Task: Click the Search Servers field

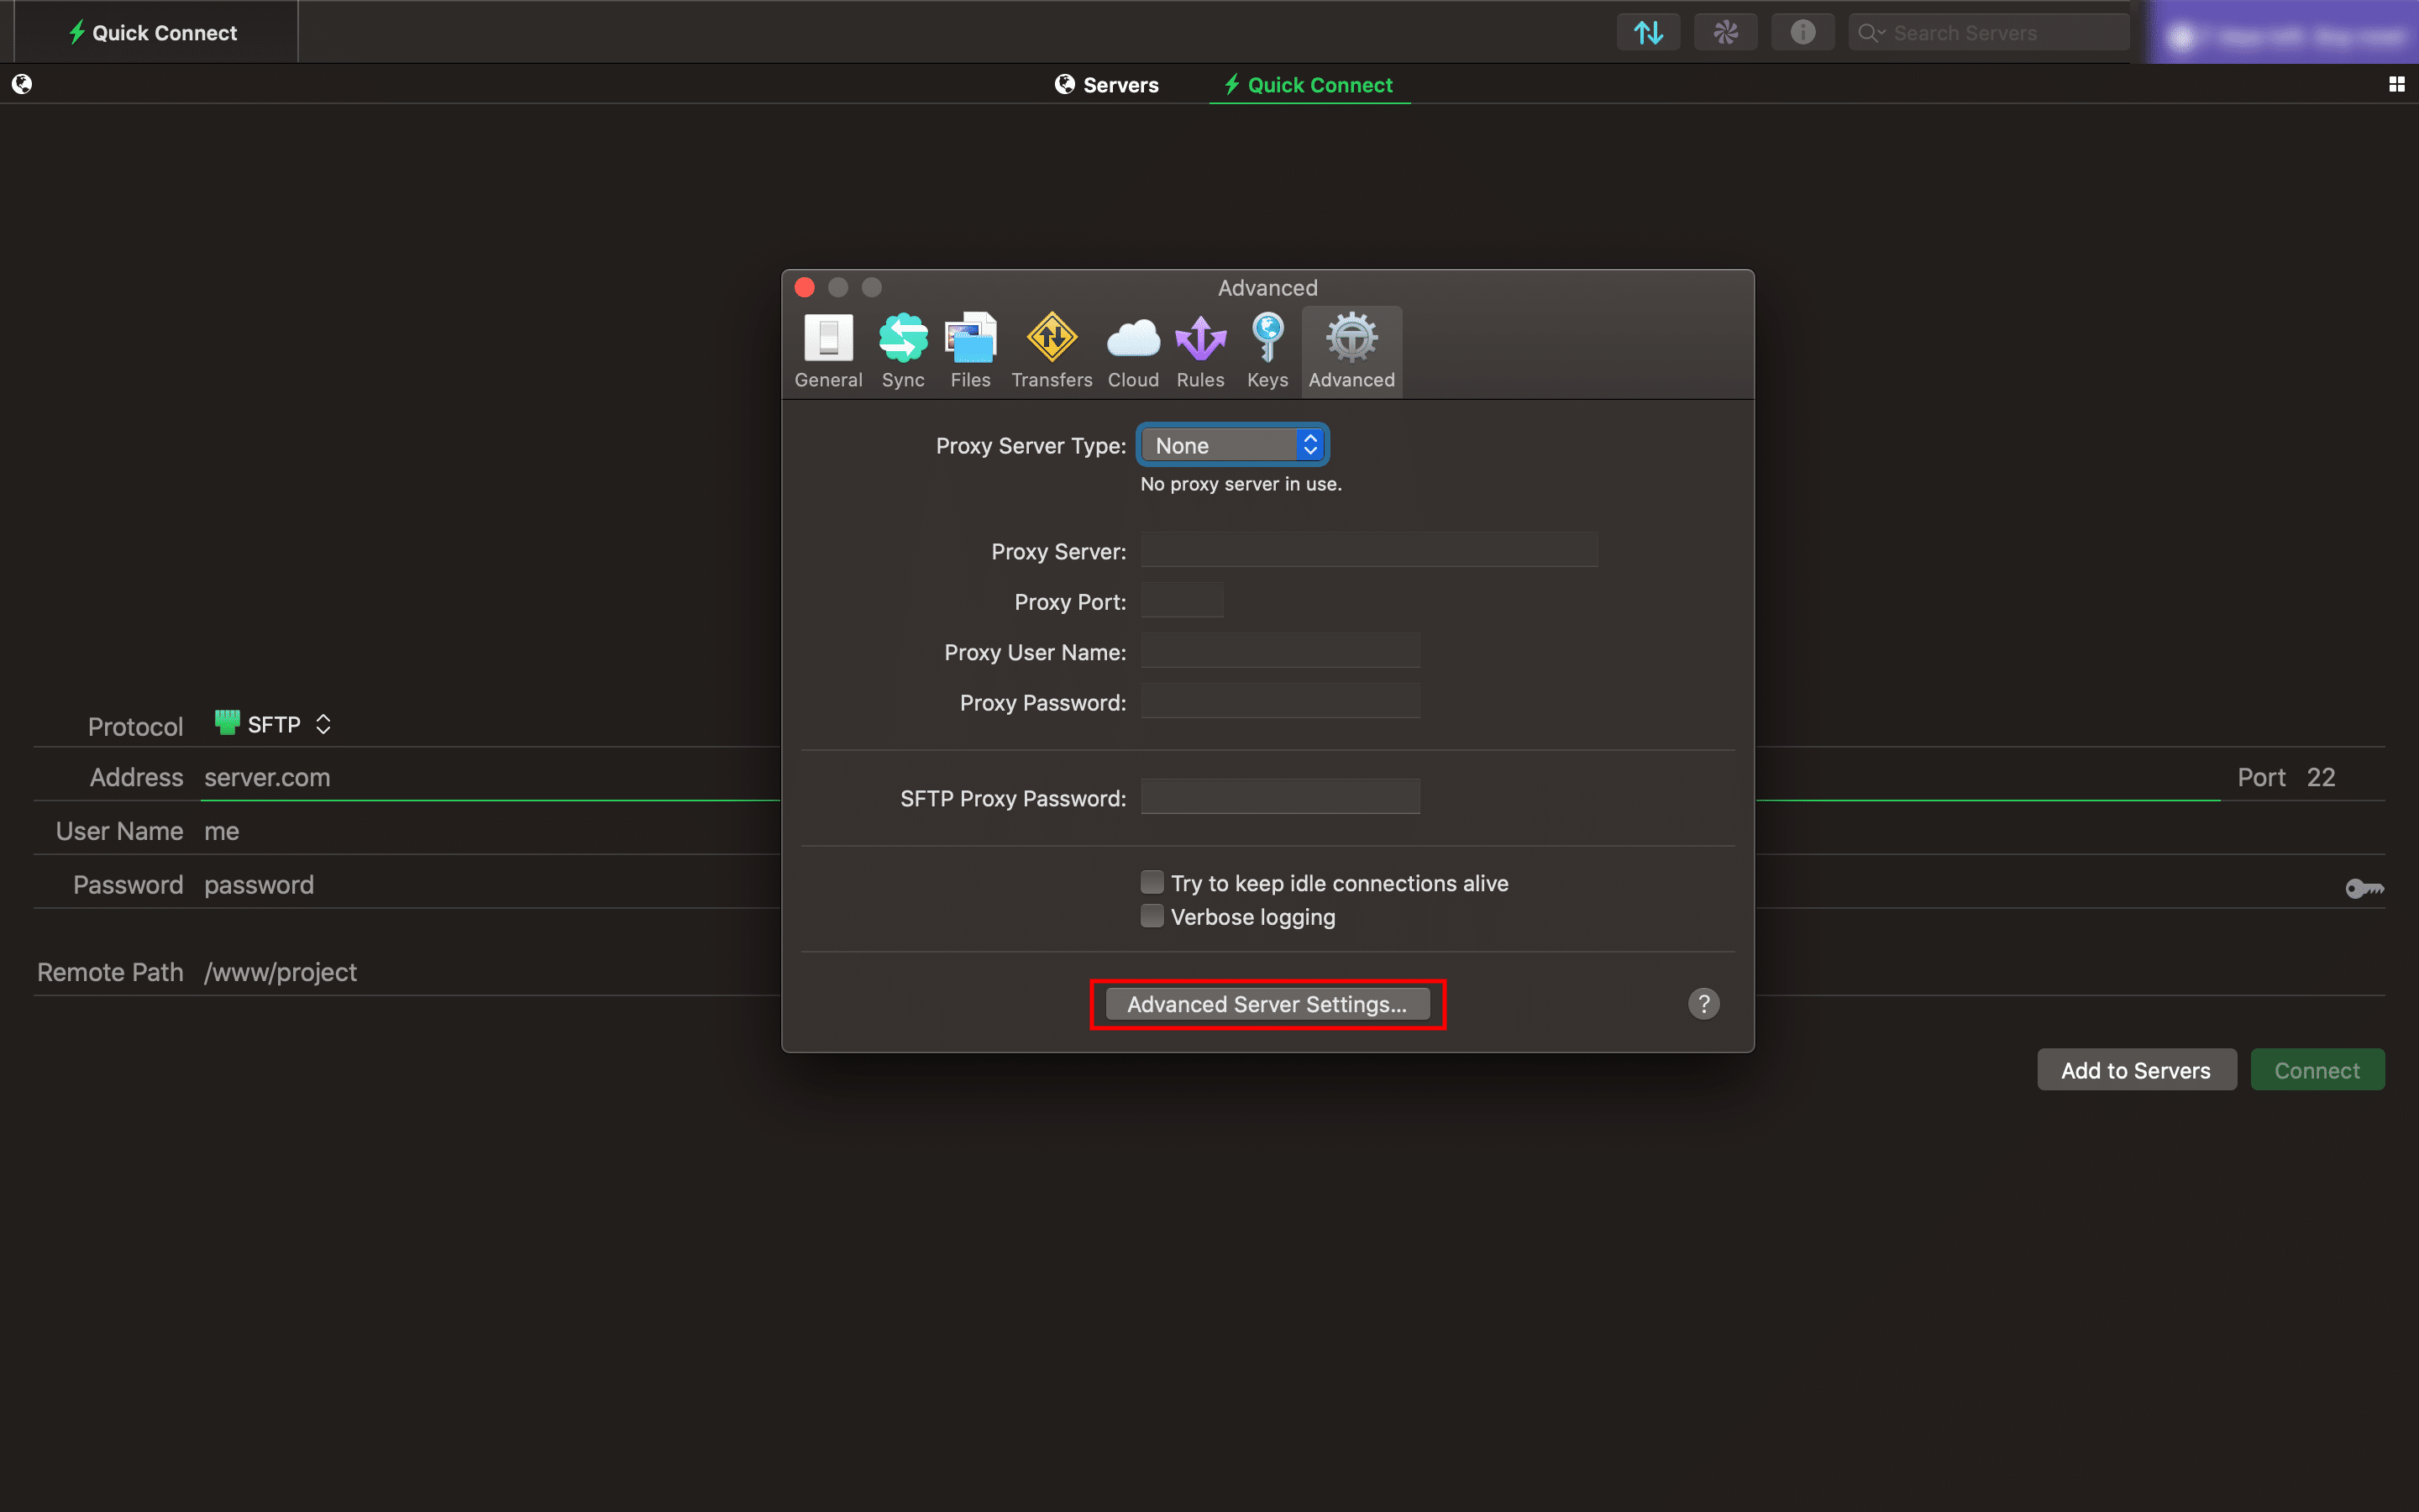Action: click(1987, 33)
